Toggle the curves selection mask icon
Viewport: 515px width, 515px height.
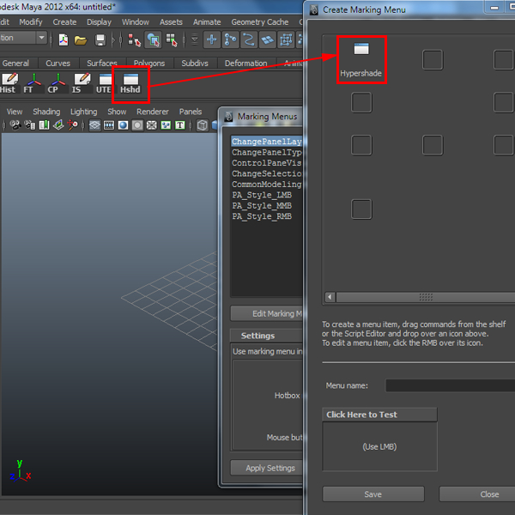pyautogui.click(x=249, y=39)
